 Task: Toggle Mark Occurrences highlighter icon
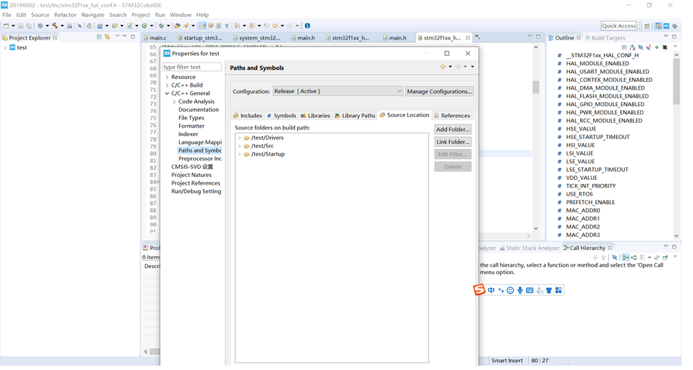pos(203,26)
